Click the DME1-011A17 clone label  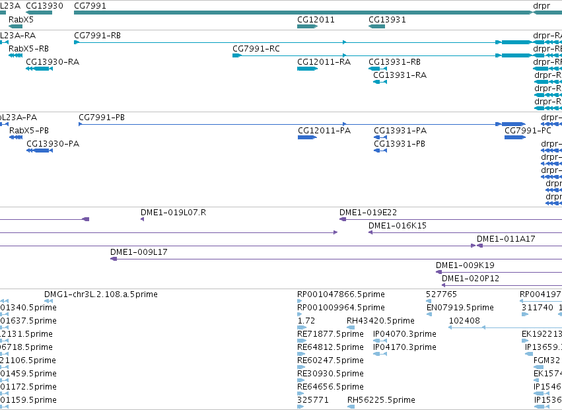coord(506,239)
